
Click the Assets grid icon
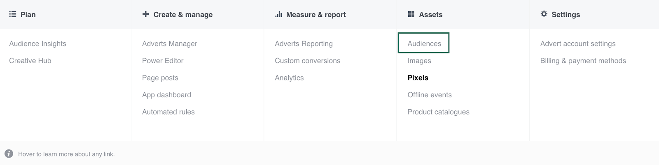(x=411, y=14)
